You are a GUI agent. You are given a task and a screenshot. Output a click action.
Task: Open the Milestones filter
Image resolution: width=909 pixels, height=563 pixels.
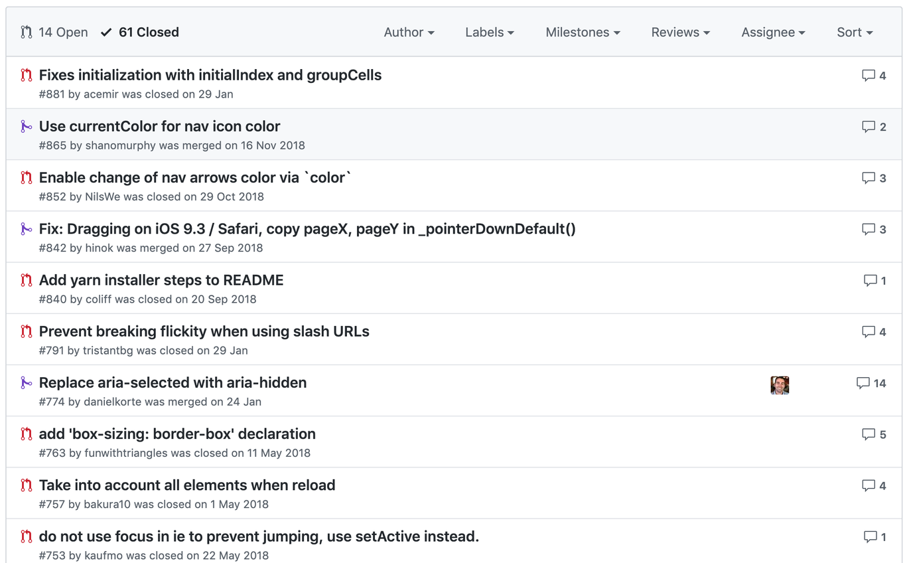(x=582, y=32)
